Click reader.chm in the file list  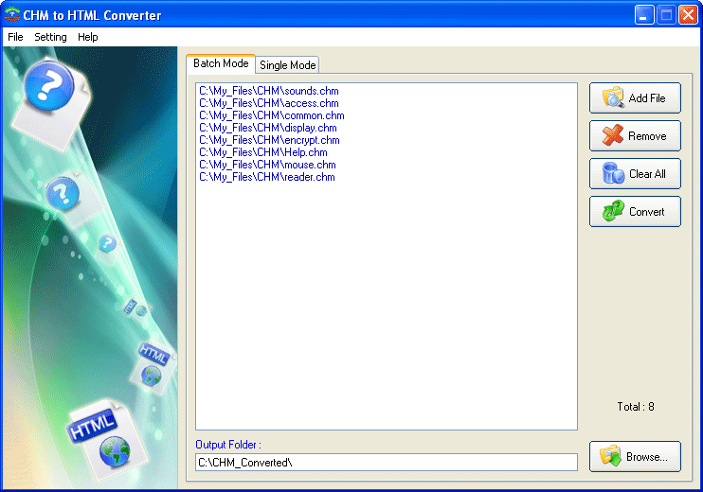coord(266,177)
